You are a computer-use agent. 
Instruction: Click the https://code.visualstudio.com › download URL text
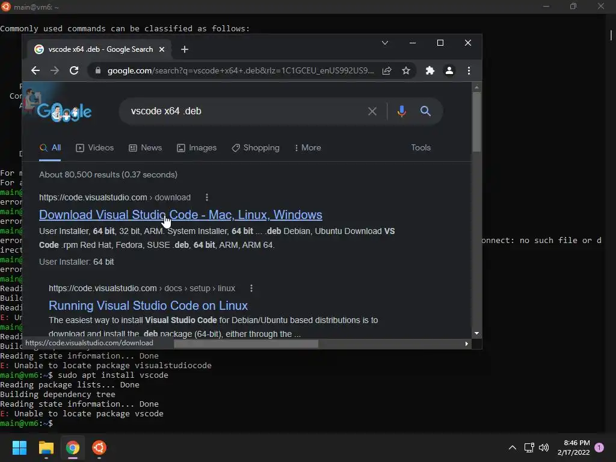pyautogui.click(x=115, y=197)
